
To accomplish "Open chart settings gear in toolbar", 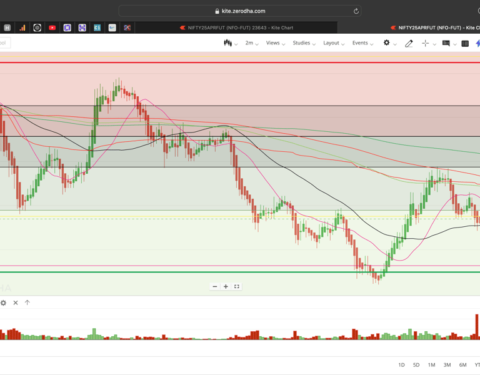I will (x=387, y=43).
